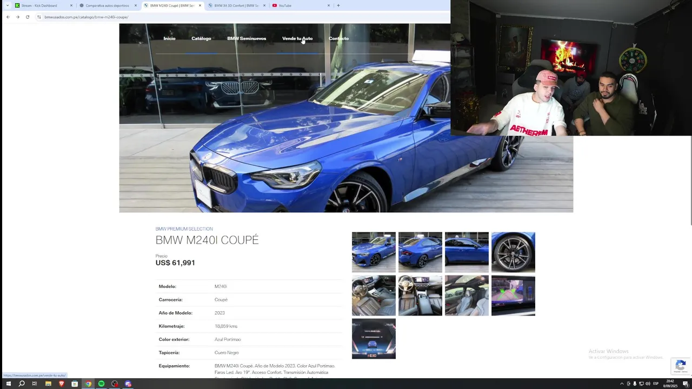This screenshot has width=692, height=389.
Task: Close the Comparativa autos deportivos tab
Action: [136, 5]
